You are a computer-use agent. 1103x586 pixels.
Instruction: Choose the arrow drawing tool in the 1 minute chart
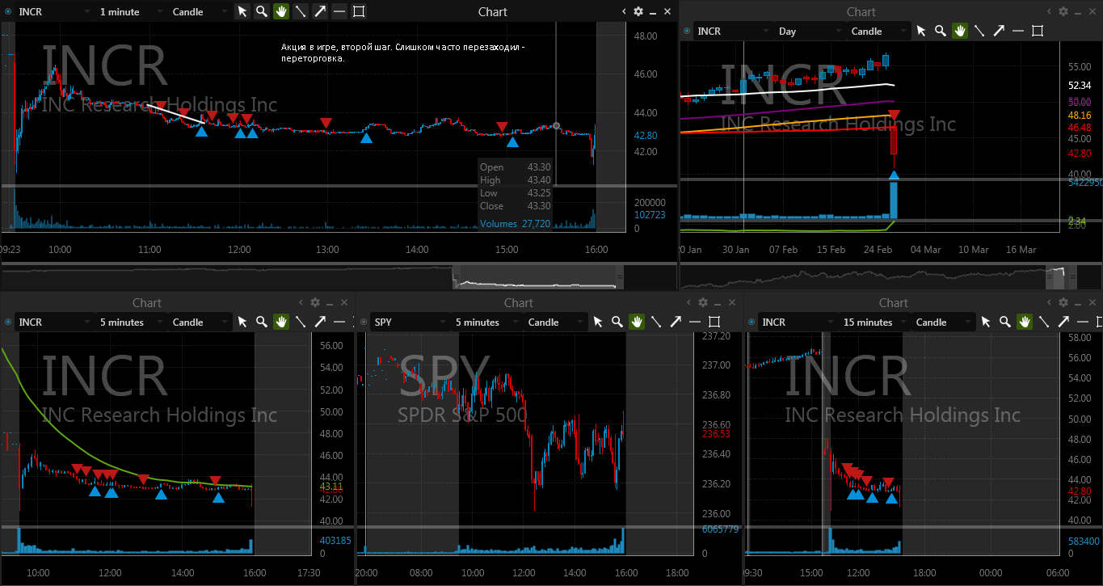tap(320, 11)
